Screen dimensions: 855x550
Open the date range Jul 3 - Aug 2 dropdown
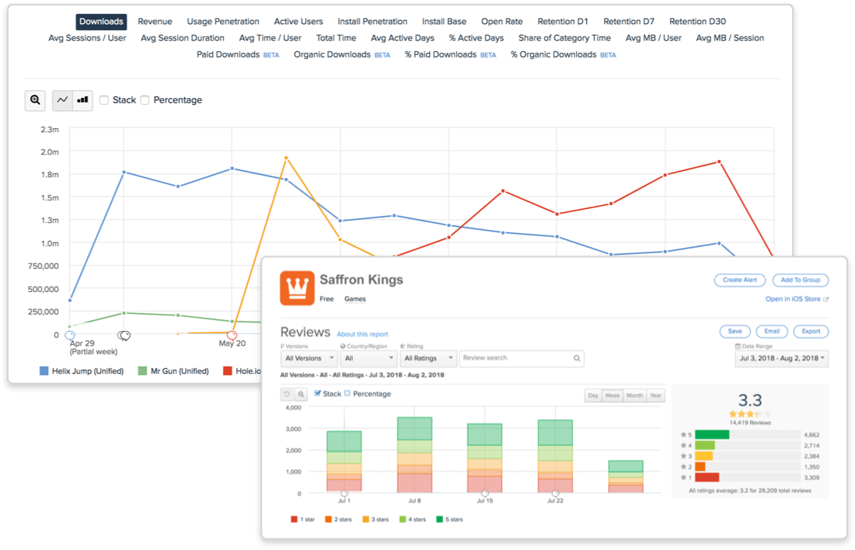pyautogui.click(x=781, y=358)
